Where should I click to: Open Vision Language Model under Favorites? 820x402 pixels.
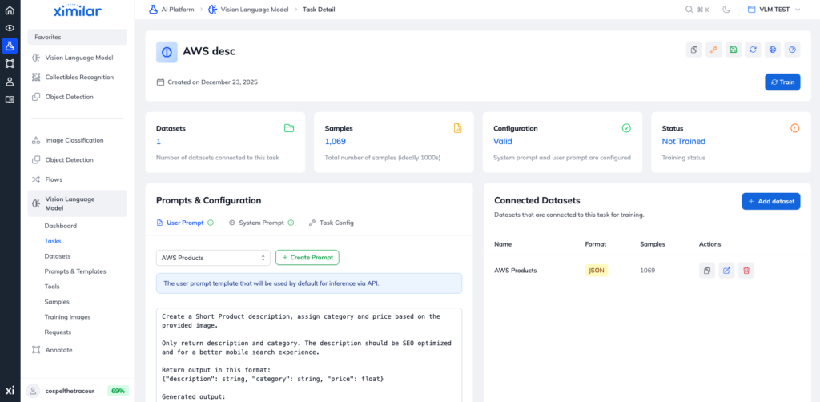click(78, 58)
